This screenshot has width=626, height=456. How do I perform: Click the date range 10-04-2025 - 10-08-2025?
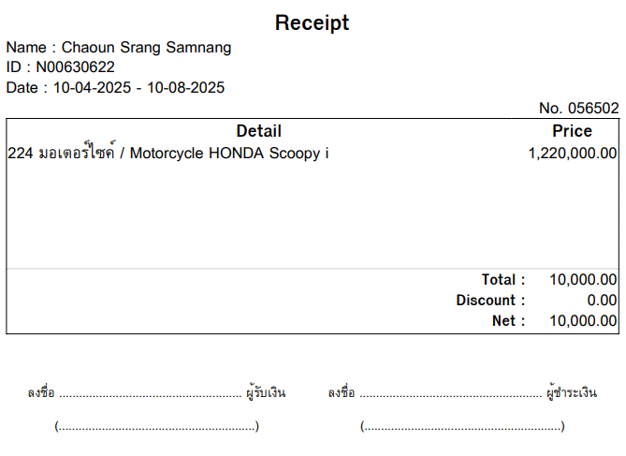[138, 87]
